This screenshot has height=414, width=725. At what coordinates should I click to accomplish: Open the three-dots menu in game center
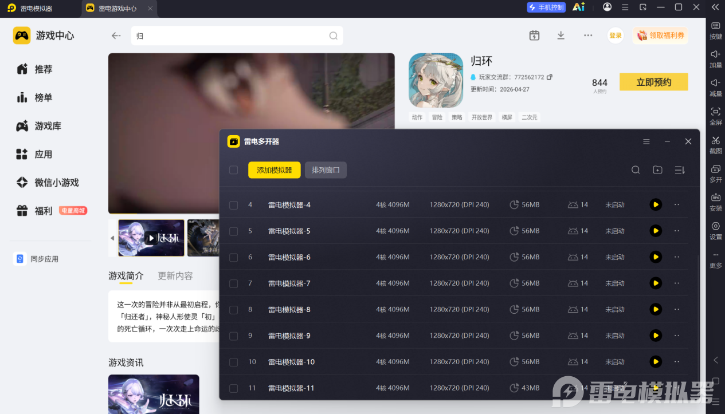coord(588,36)
